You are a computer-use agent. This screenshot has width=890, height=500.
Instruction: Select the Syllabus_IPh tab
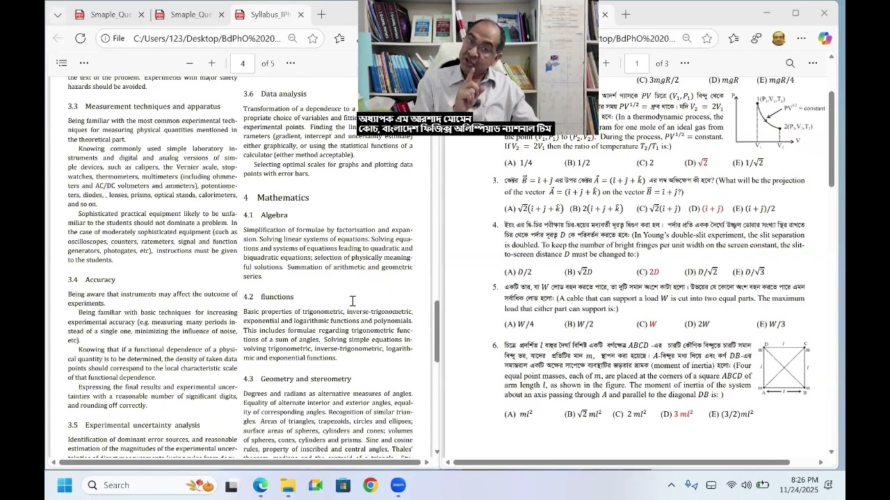270,15
